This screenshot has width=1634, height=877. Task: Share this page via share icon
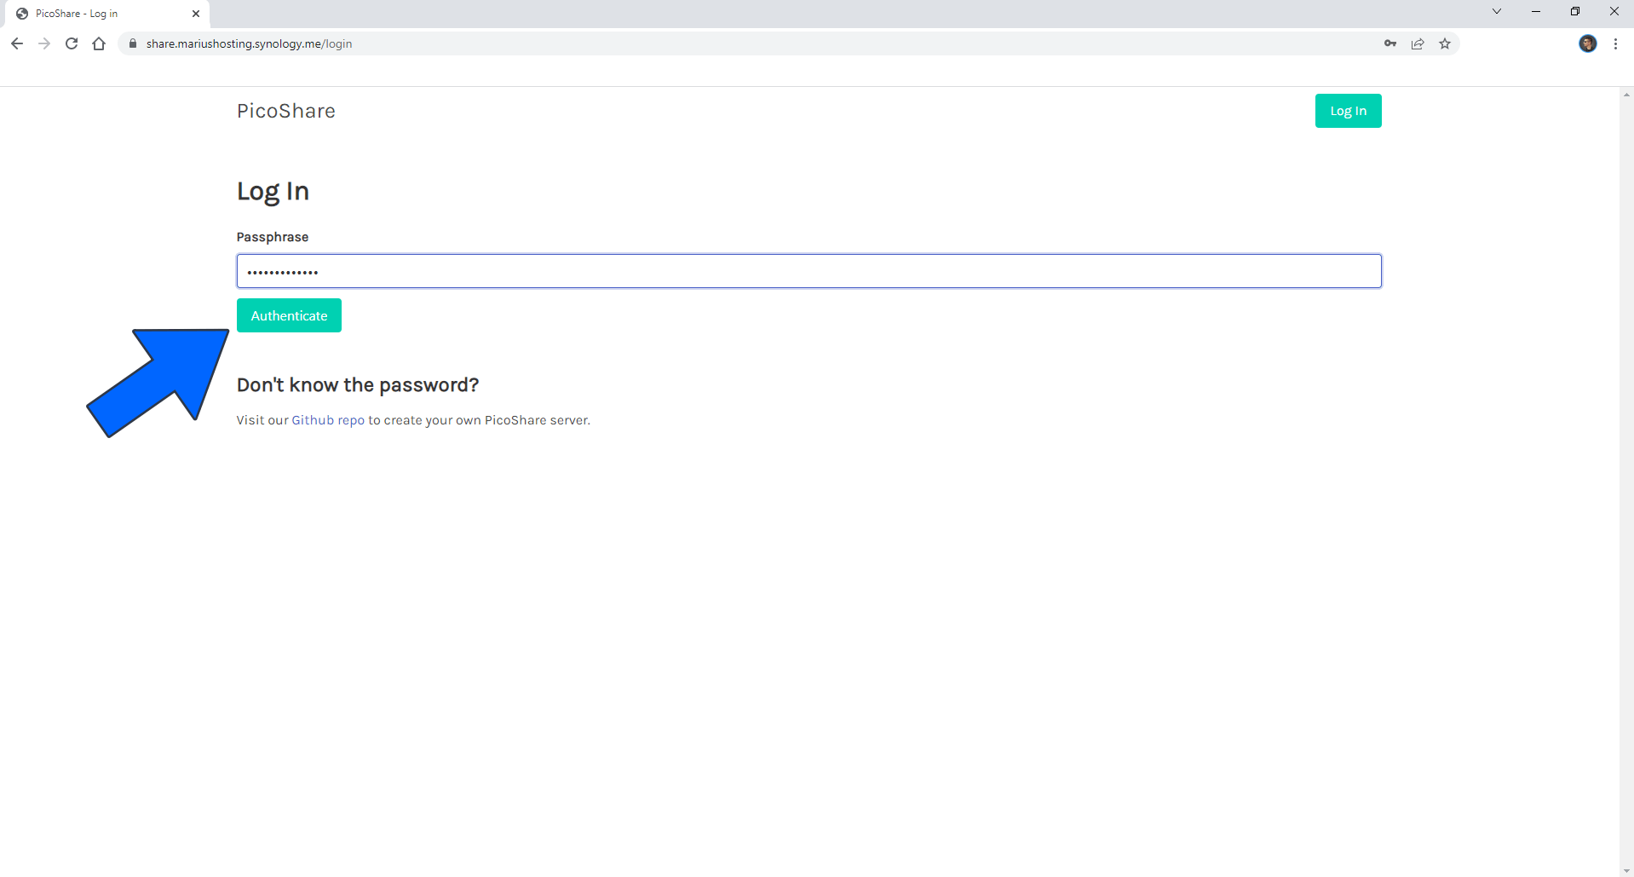(x=1418, y=43)
